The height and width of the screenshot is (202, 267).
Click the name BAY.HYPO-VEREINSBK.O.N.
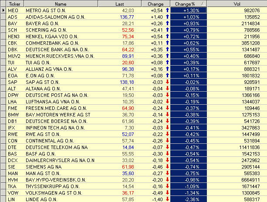[56, 180]
